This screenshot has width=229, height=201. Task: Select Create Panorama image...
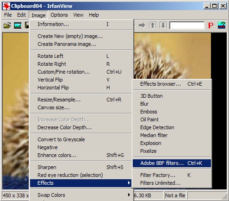click(81, 44)
